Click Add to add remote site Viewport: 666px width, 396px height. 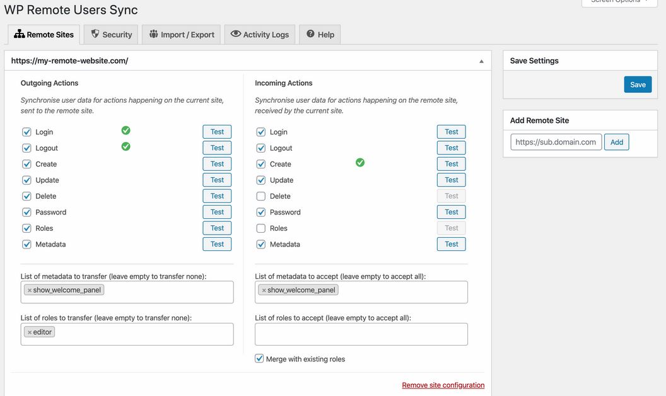click(617, 143)
